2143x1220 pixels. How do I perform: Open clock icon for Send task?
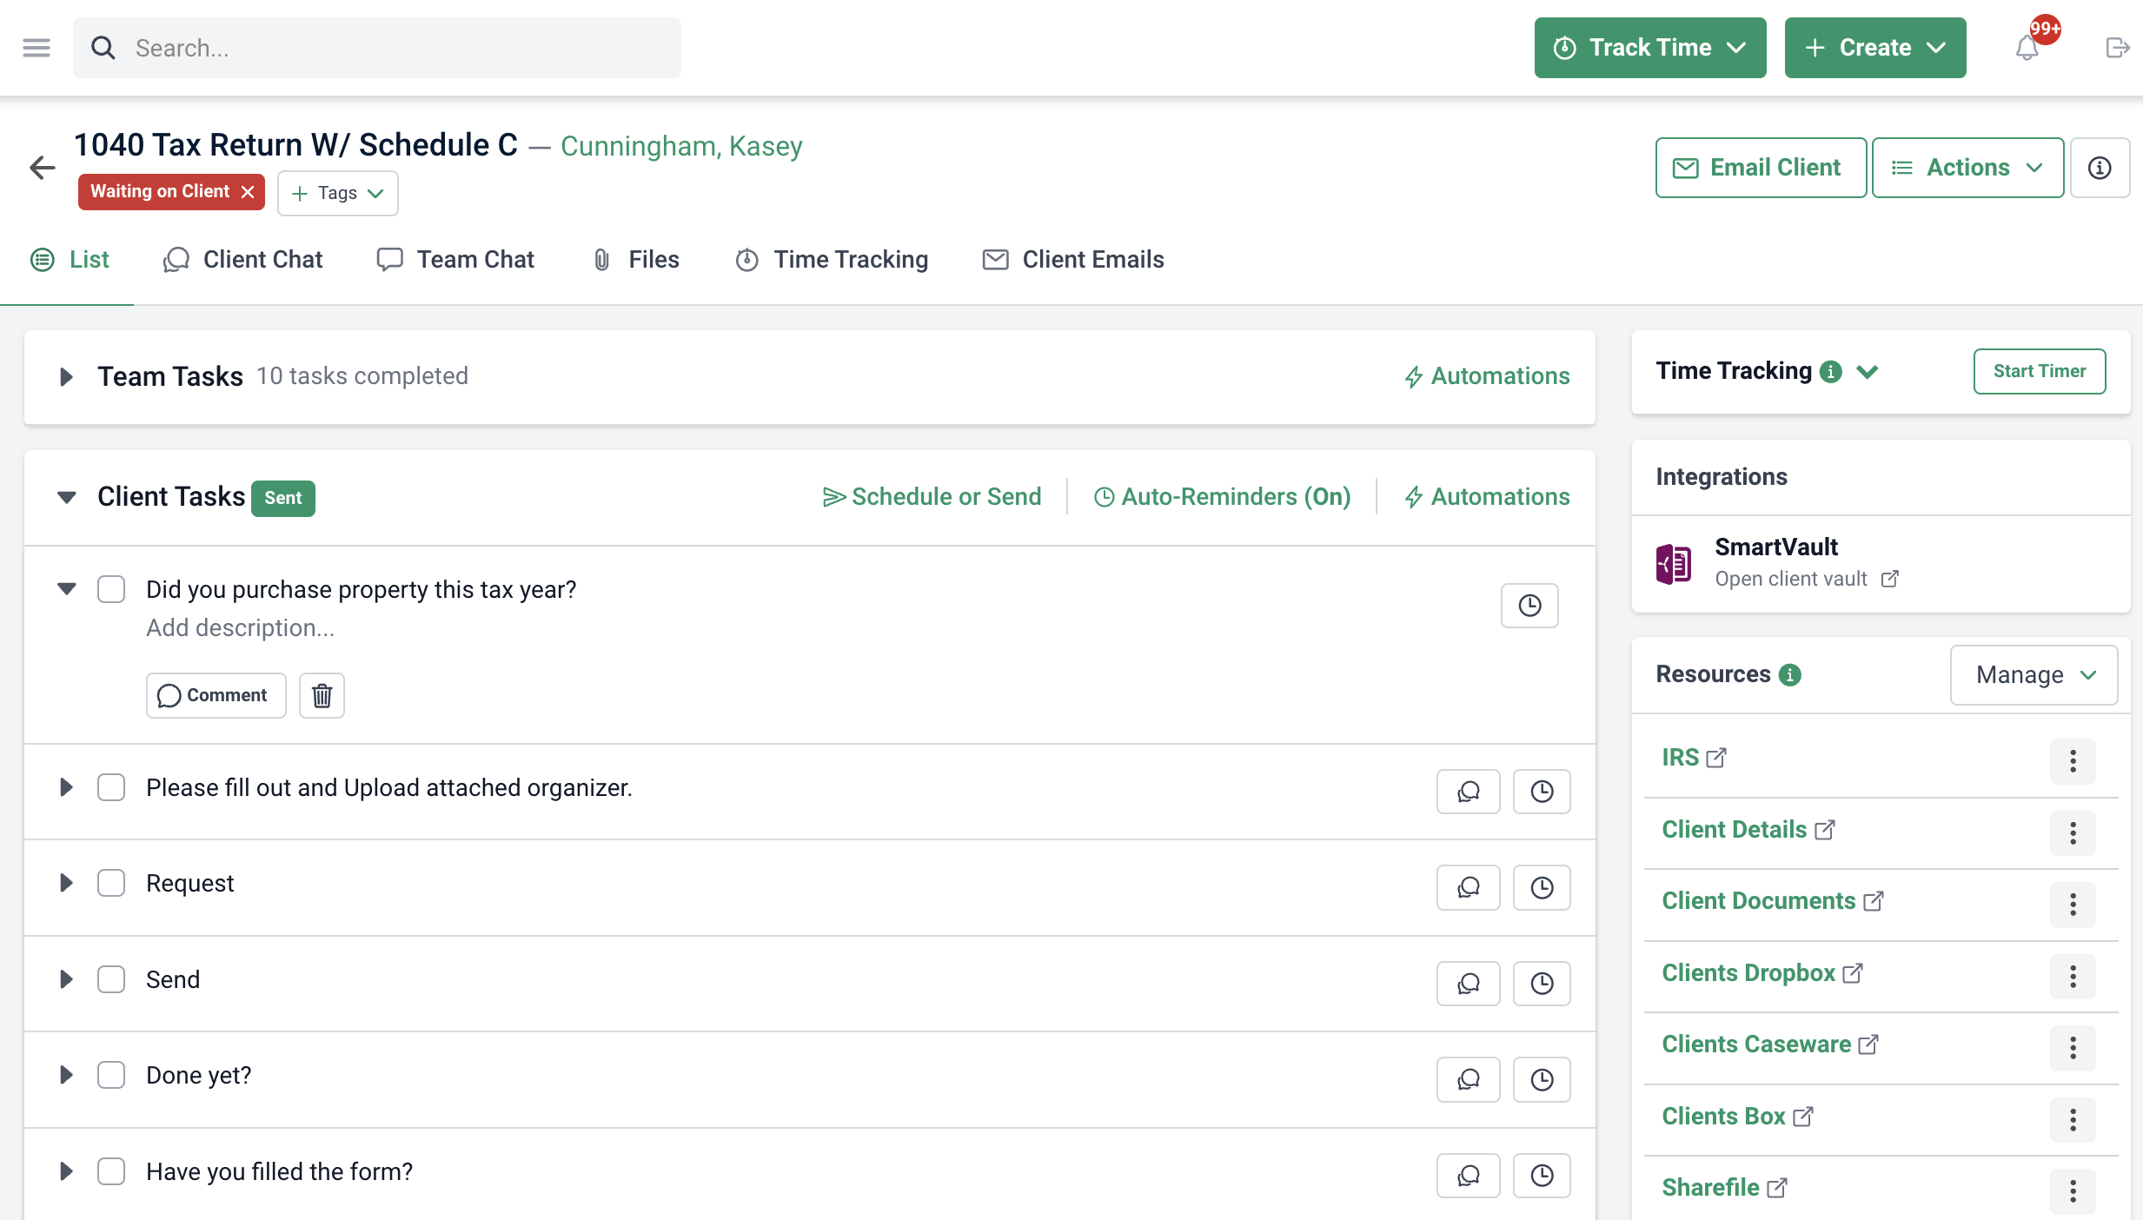tap(1542, 984)
